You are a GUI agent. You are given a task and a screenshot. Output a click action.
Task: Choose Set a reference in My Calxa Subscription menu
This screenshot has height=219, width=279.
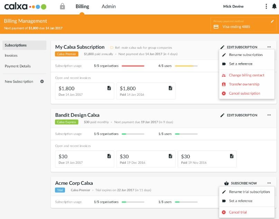247,64
